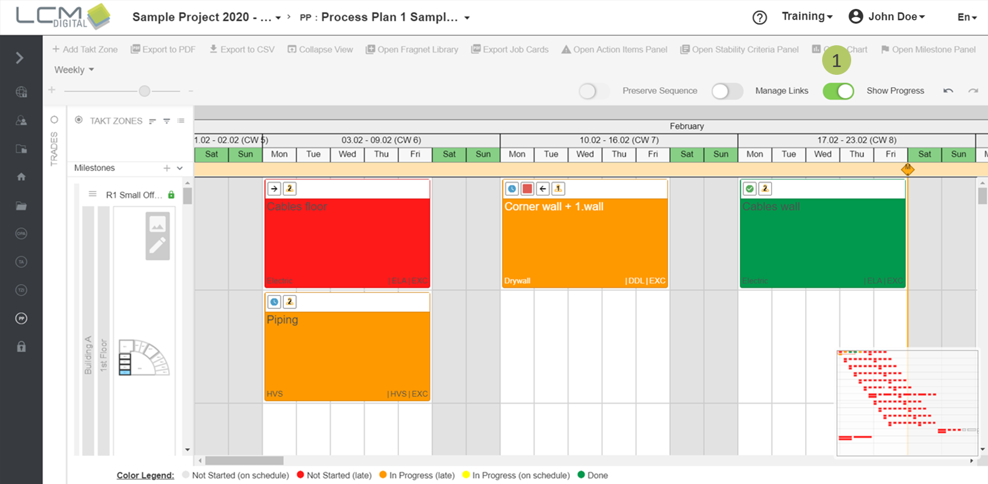The height and width of the screenshot is (484, 988).
Task: Click the undo arrow icon
Action: coord(948,91)
